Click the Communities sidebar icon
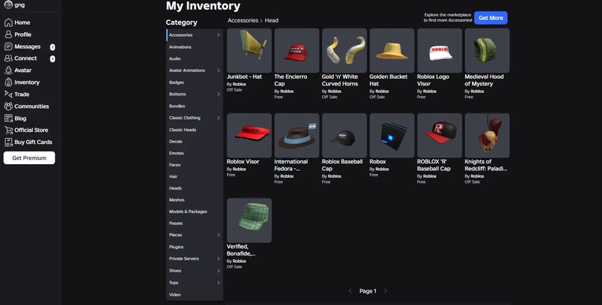Viewport: 602px width, 305px height. pyautogui.click(x=8, y=106)
